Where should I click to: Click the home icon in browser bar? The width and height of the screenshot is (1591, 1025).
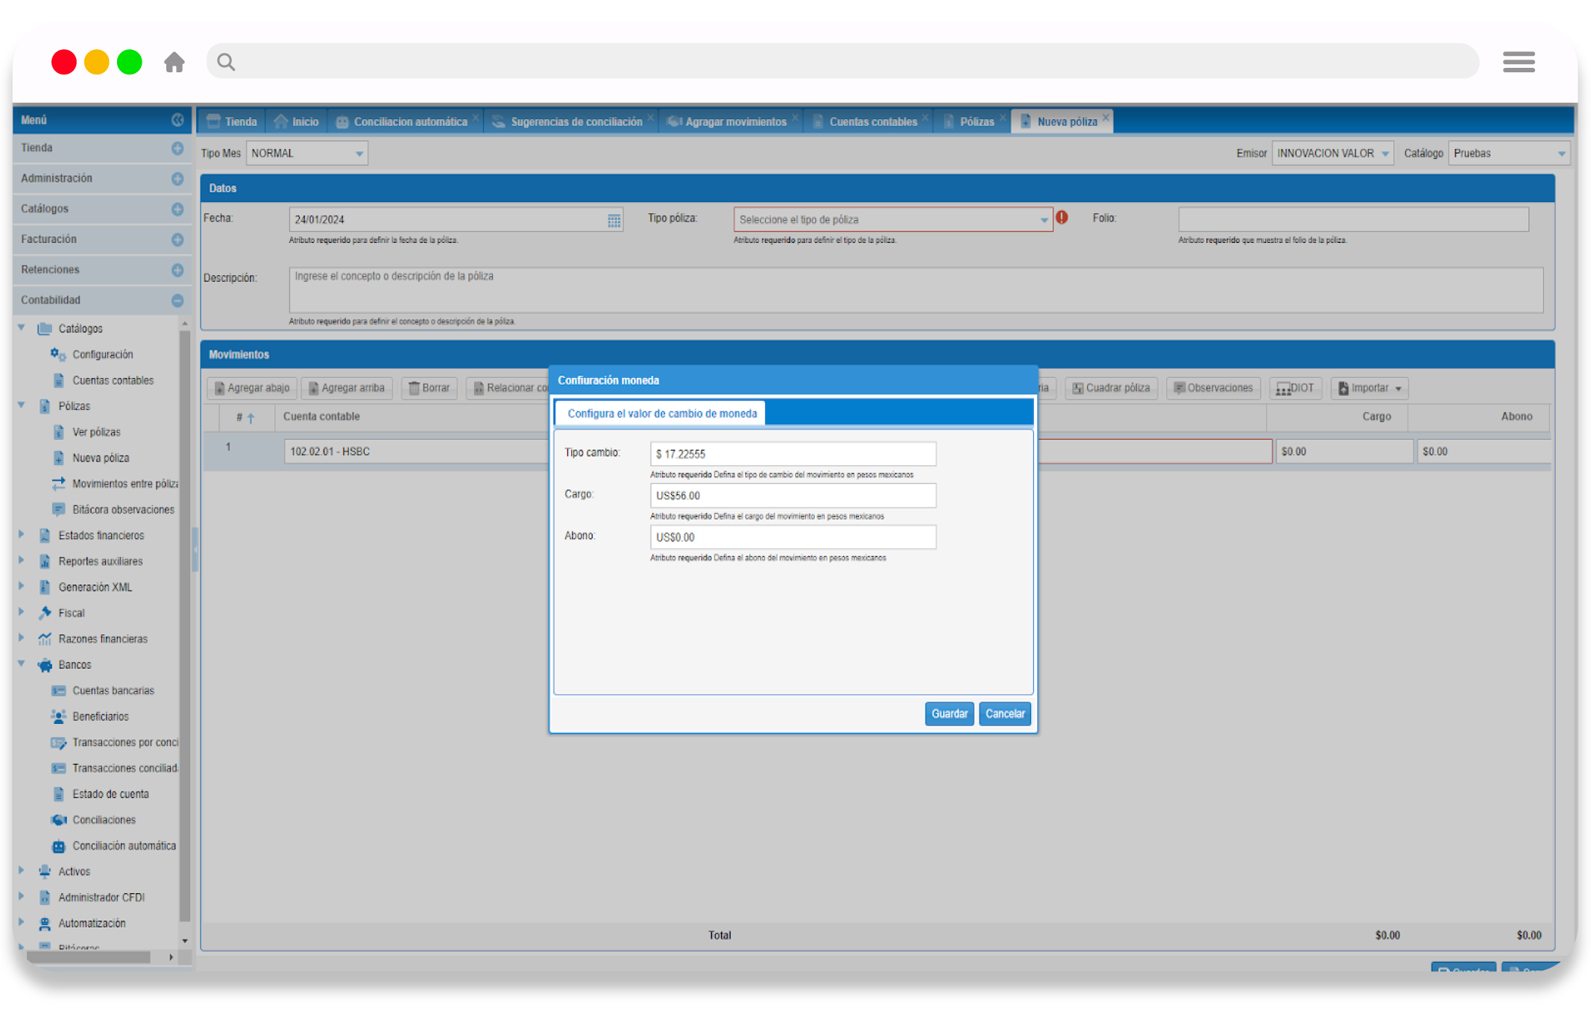tap(174, 62)
